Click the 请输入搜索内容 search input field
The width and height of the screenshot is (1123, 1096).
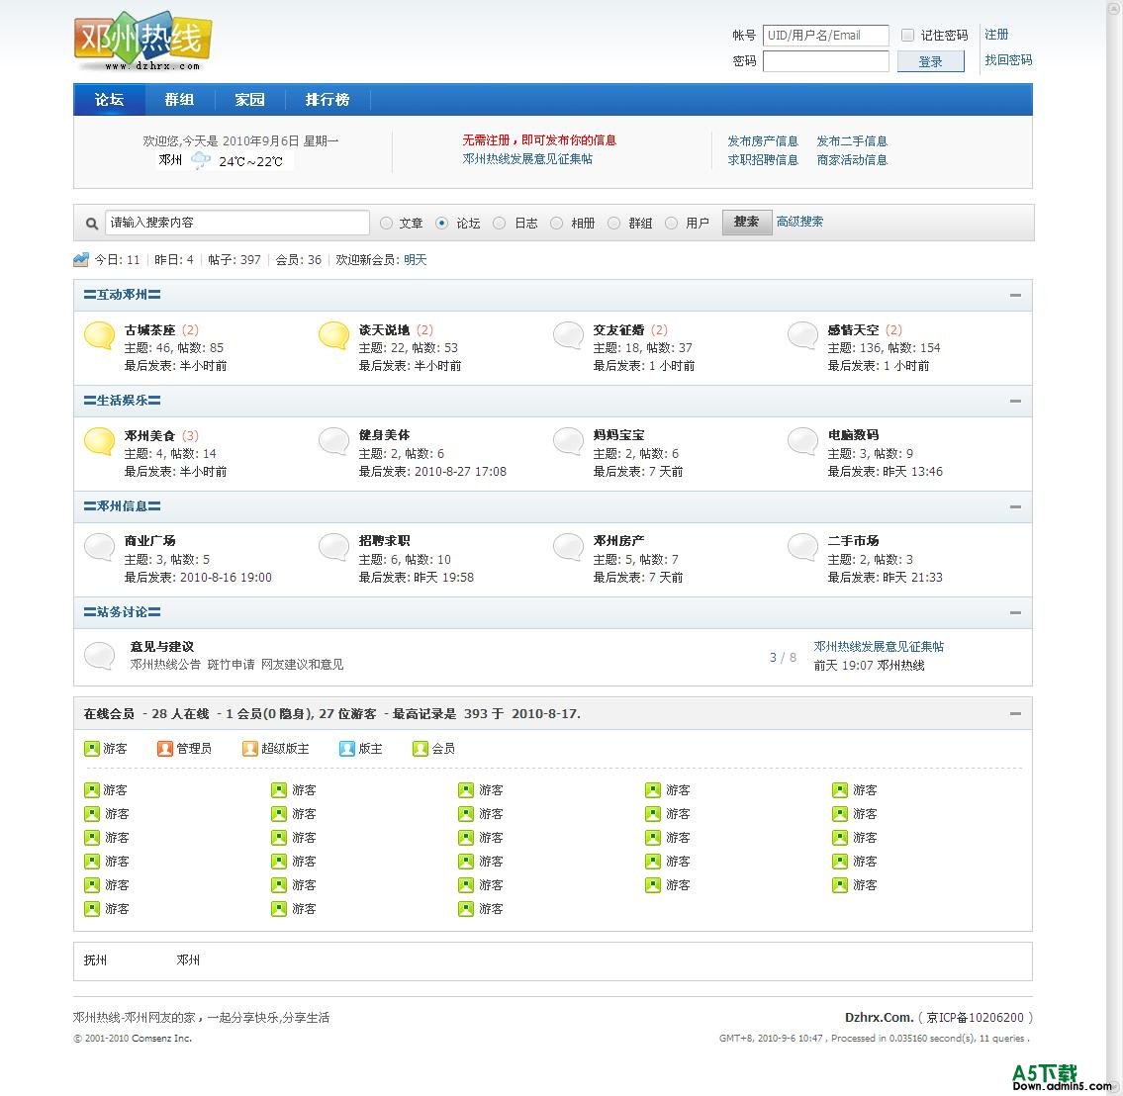click(x=236, y=223)
